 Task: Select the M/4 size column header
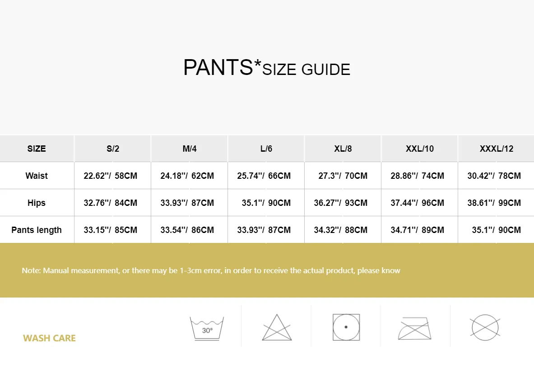click(189, 149)
